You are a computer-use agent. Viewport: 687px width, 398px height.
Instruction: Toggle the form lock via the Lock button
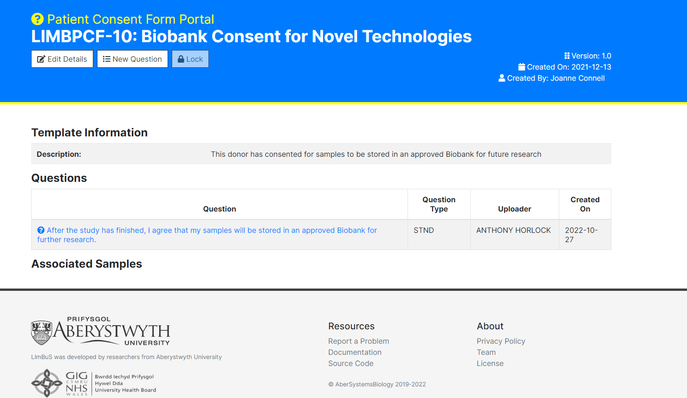click(x=190, y=59)
